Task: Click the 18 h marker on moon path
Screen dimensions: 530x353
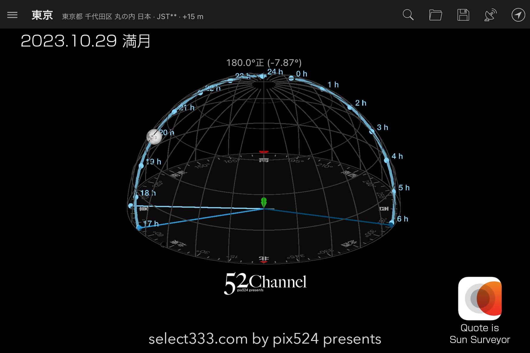Action: coord(136,197)
